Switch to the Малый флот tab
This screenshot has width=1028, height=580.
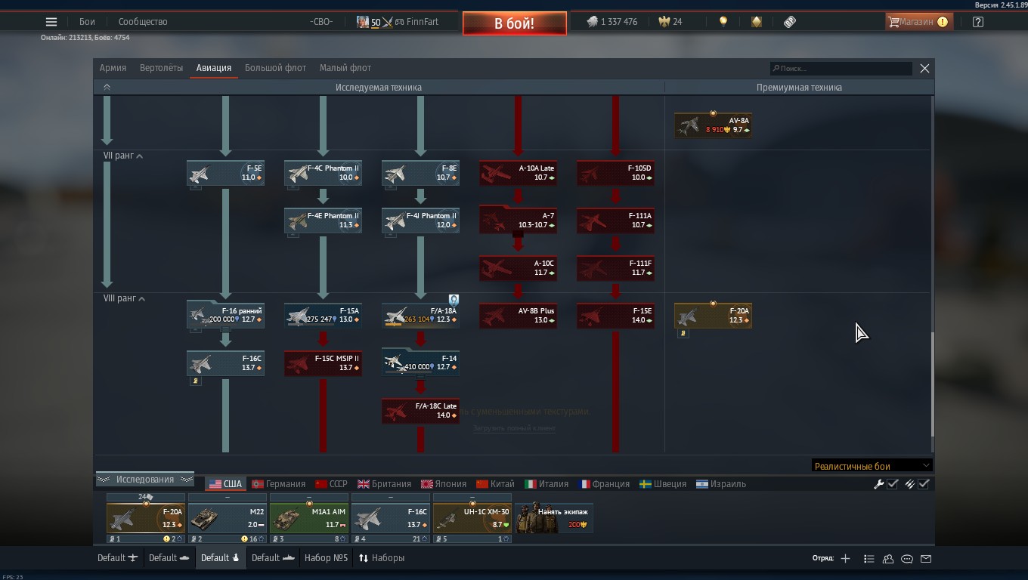pos(345,68)
